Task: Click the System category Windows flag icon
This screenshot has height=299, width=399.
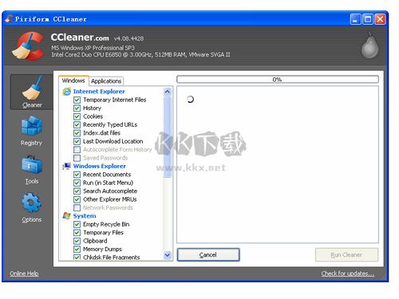Action: tap(66, 216)
